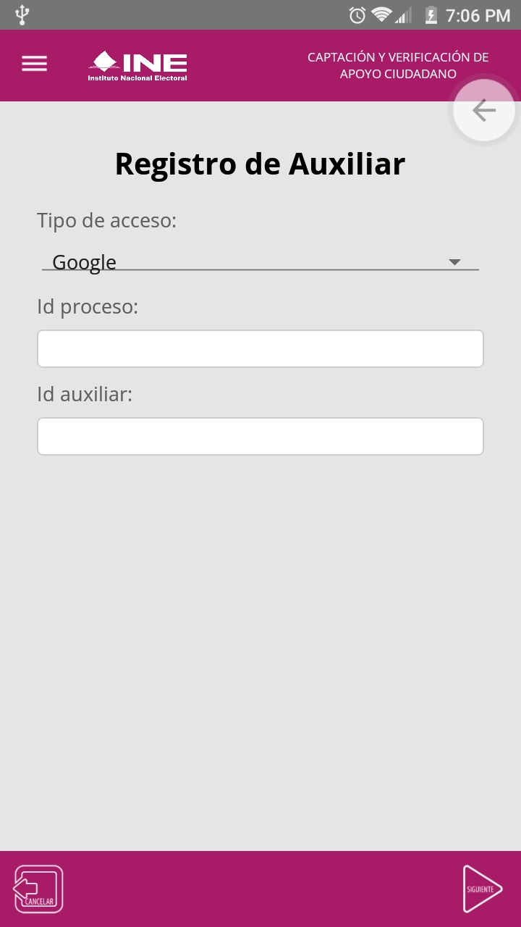
Task: Click the dropdown arrow beside Google
Action: [x=454, y=262]
